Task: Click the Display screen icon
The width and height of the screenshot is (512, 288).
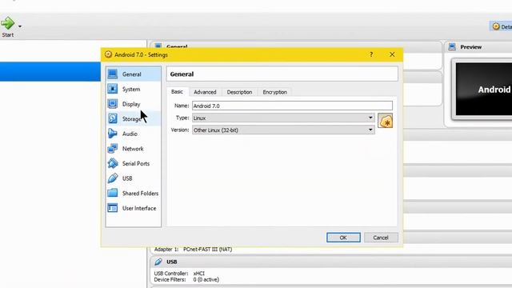Action: point(113,104)
